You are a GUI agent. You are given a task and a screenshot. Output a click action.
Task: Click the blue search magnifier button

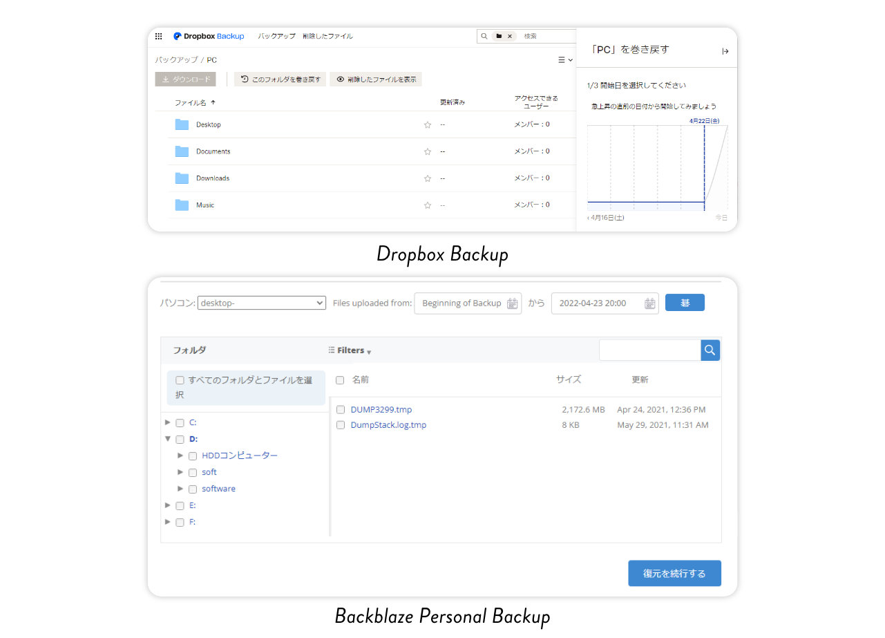point(710,350)
